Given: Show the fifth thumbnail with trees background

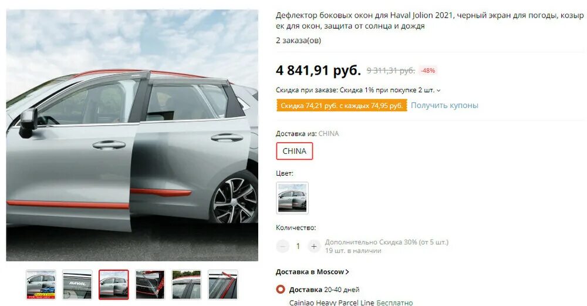Looking at the screenshot, I should [187, 285].
